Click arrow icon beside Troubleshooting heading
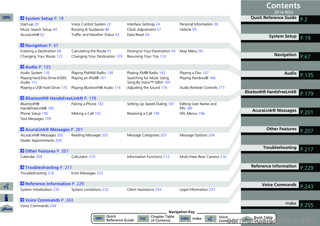Image resolution: width=320 pixels, height=226 pixels. (22, 167)
